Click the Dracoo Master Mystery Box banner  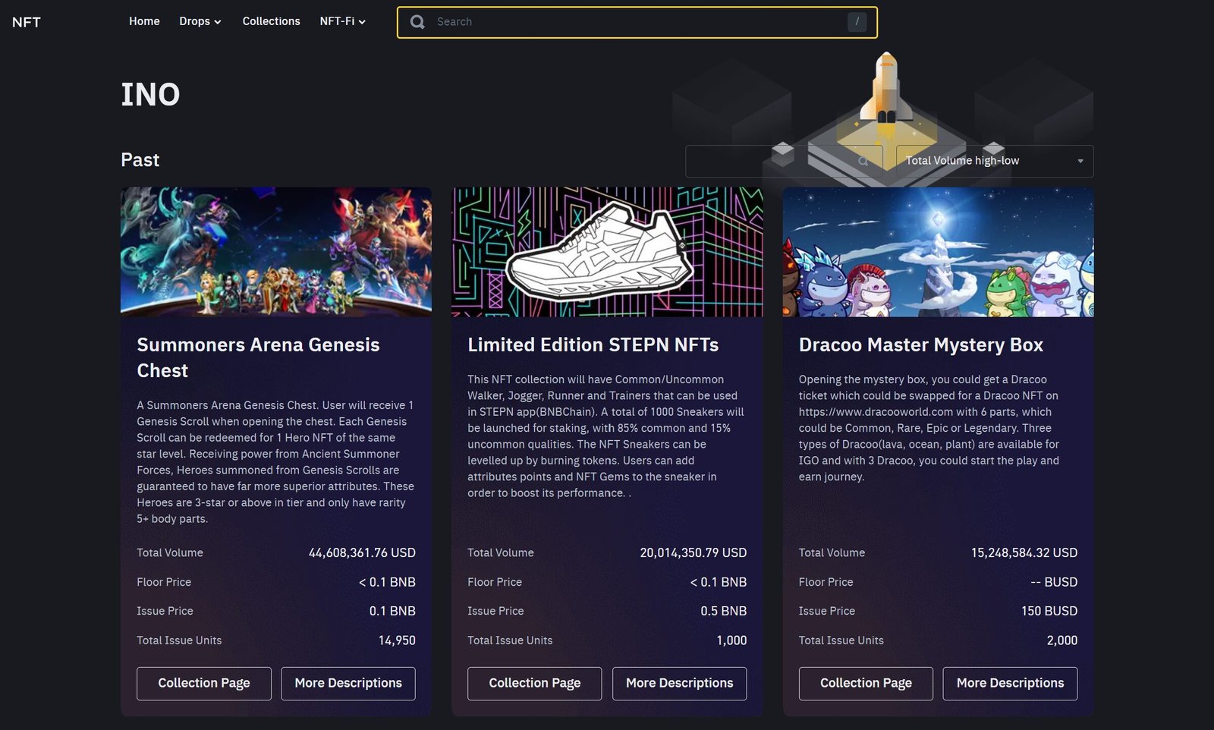pos(939,251)
